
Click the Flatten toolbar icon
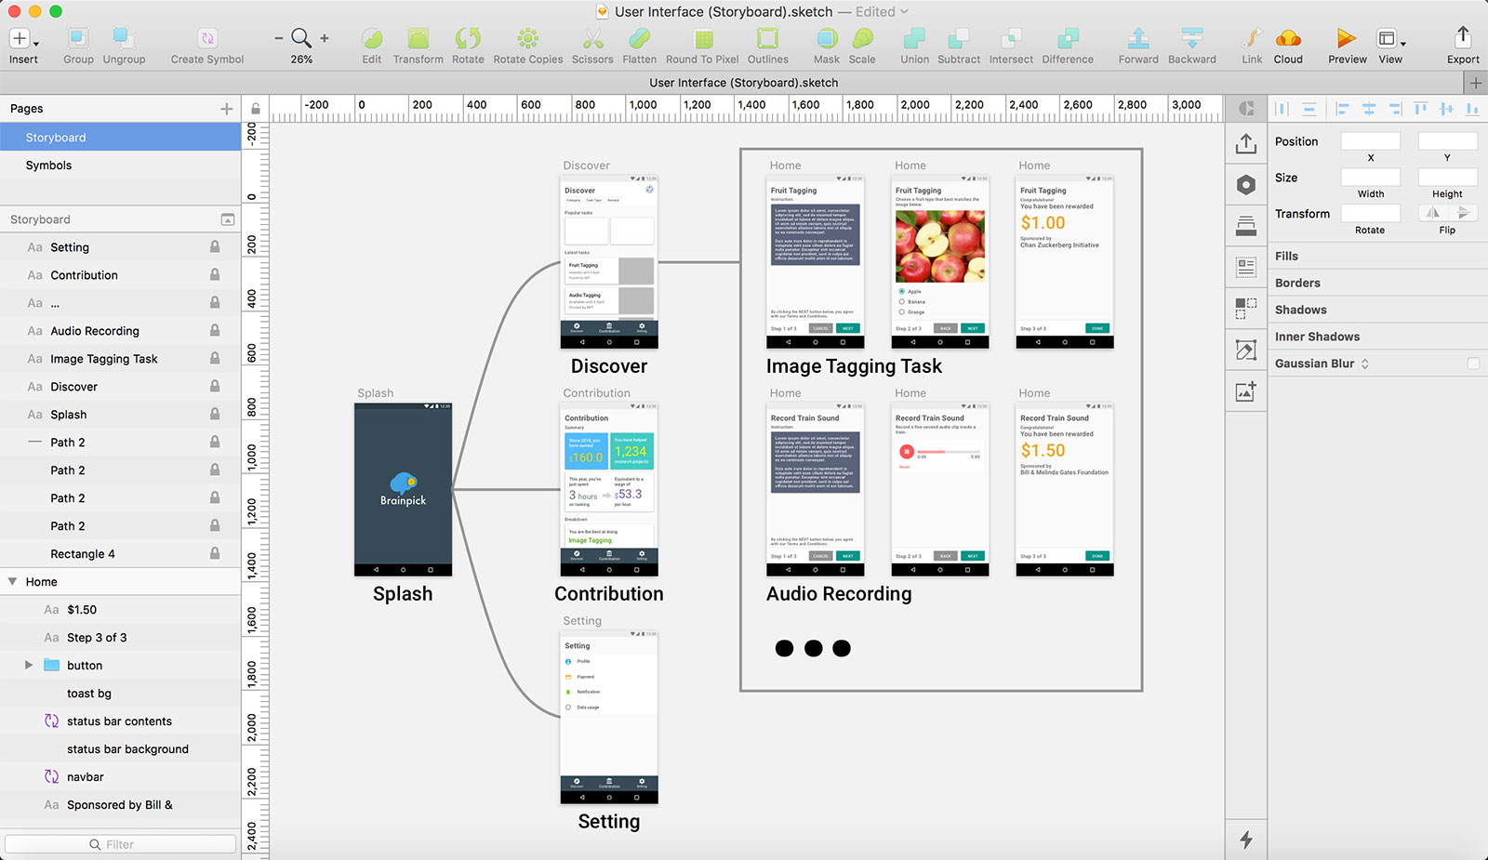click(639, 38)
